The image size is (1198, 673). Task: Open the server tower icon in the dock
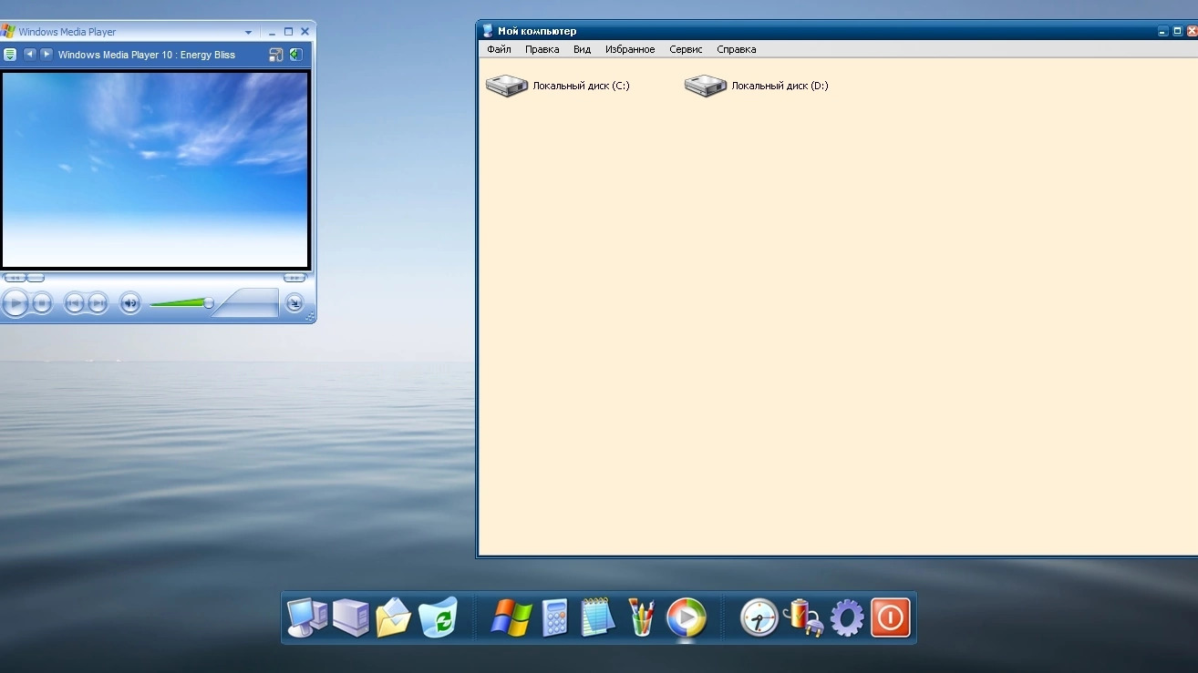tap(350, 617)
